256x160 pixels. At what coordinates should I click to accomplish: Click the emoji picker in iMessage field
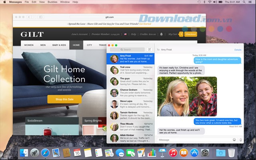click(x=234, y=140)
